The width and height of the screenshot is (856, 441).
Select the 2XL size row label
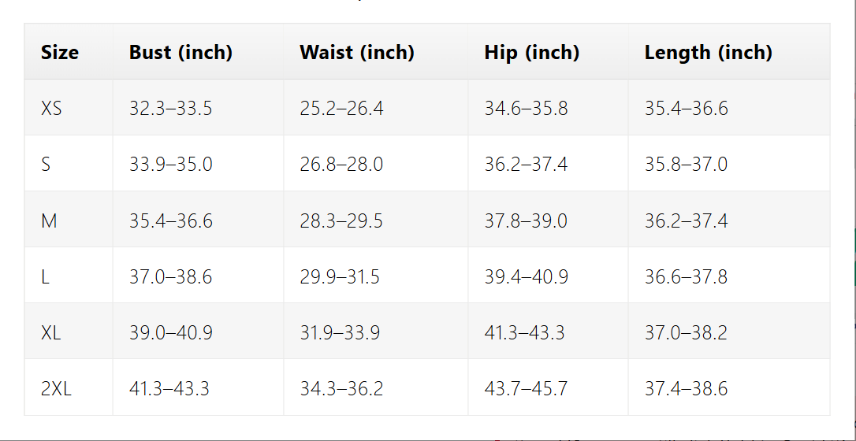coord(56,389)
